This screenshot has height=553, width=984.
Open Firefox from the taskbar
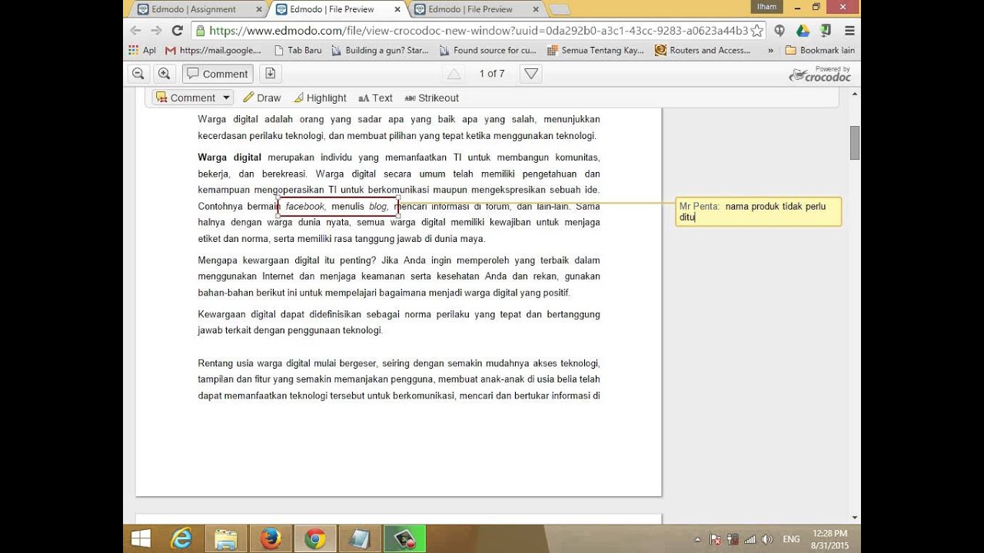click(x=270, y=539)
